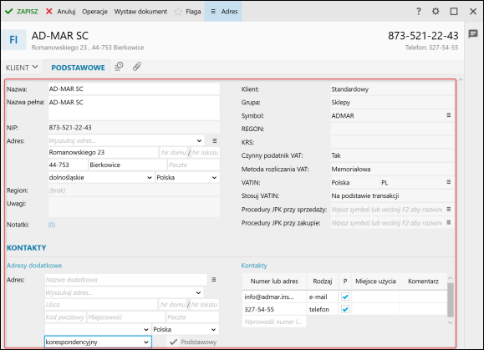Open the korespondencyjny address type dropdown
Screen dimensions: 484x350
[98, 342]
